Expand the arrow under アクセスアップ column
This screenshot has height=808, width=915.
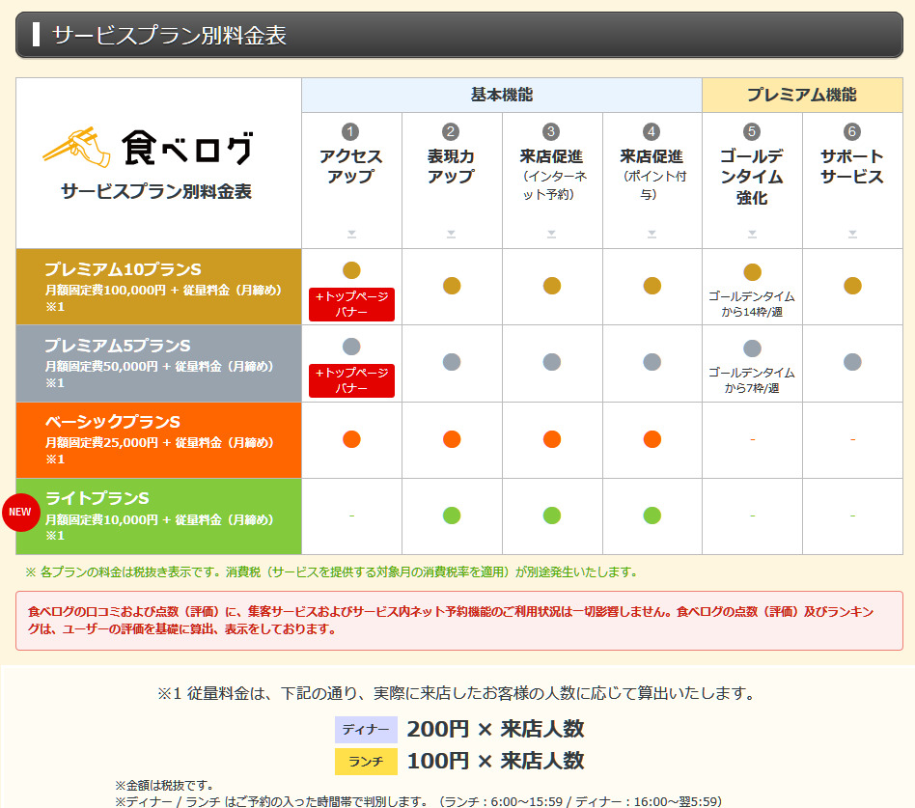[x=351, y=234]
